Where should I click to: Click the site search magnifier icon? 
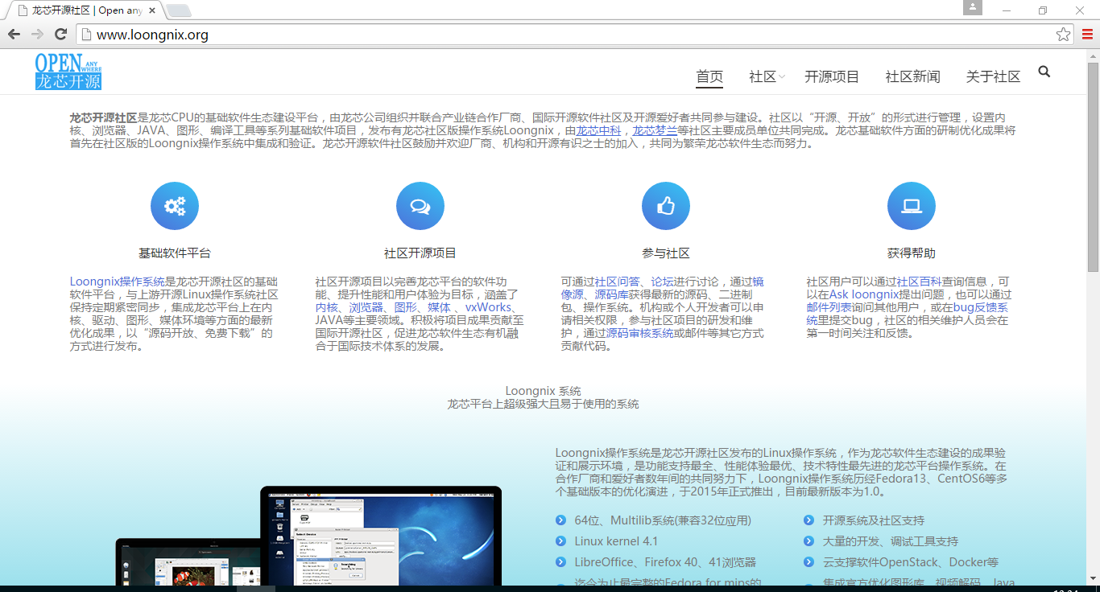coord(1044,72)
